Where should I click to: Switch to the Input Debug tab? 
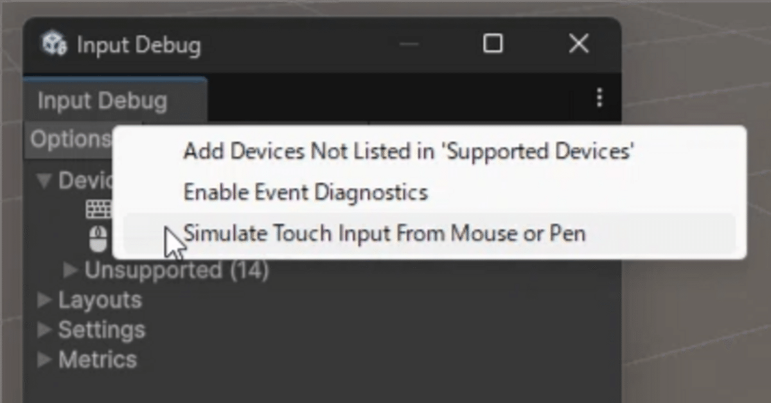coord(103,101)
